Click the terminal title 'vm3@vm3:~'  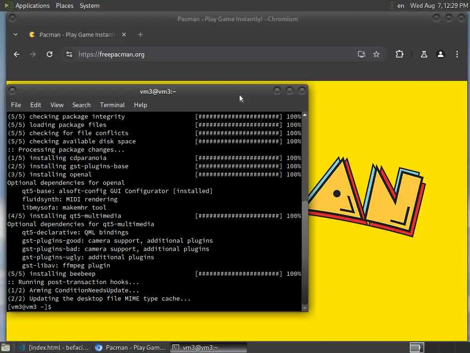coord(158,91)
